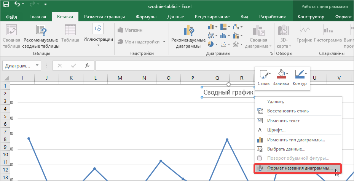Click the Save icon in title bar
Viewport: 354px width, 181px height.
click(6, 5)
